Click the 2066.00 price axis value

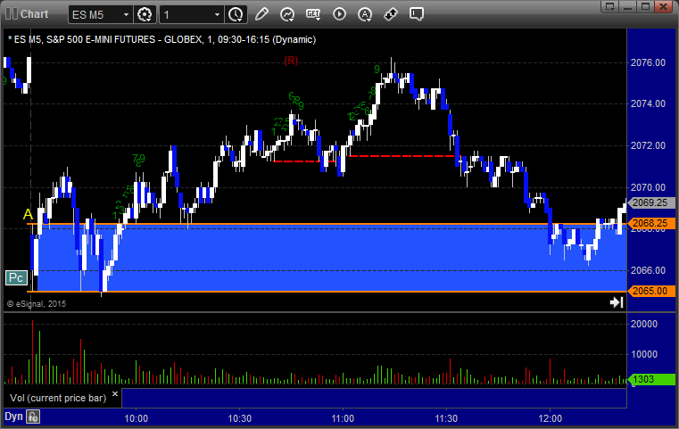click(648, 270)
